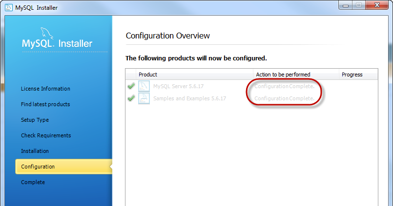Go to the Complete step
Viewport: 393px width, 206px height.
click(33, 182)
